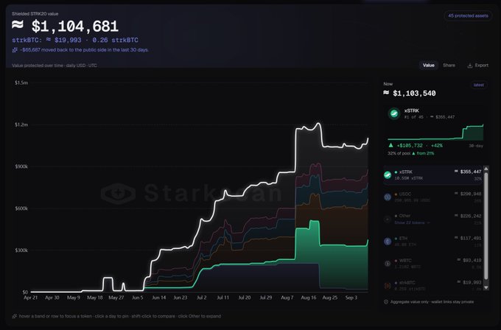Expand Show 22 tokens under Other
The height and width of the screenshot is (330, 501).
(x=412, y=222)
